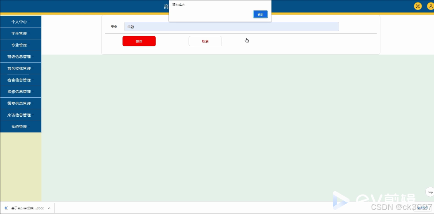Click the Top back-to-top button
This screenshot has height=214, width=434.
tap(430, 192)
